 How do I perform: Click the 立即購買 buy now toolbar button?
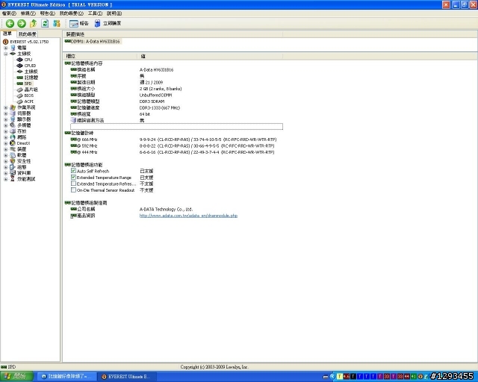(108, 23)
